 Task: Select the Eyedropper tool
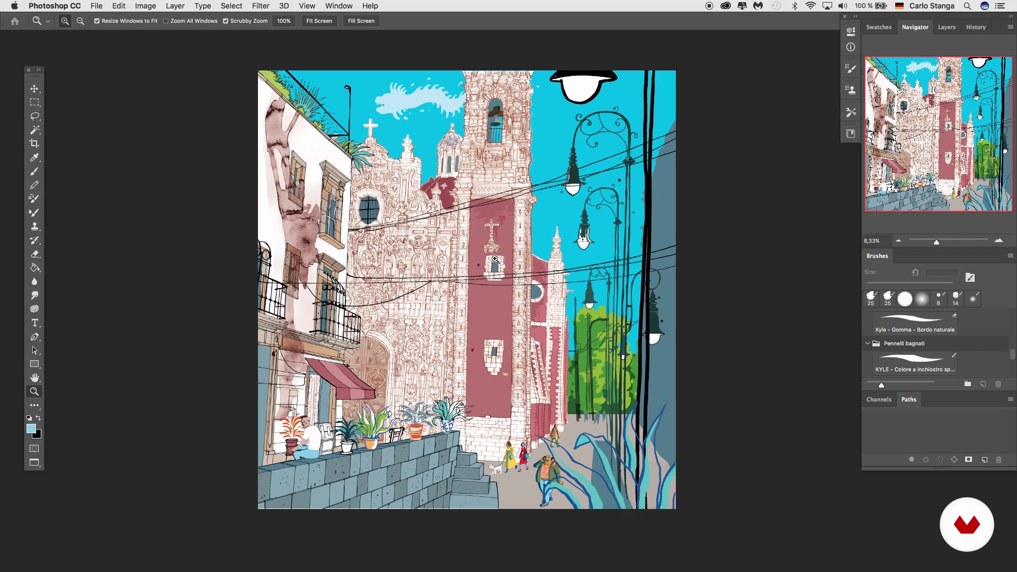click(x=34, y=157)
